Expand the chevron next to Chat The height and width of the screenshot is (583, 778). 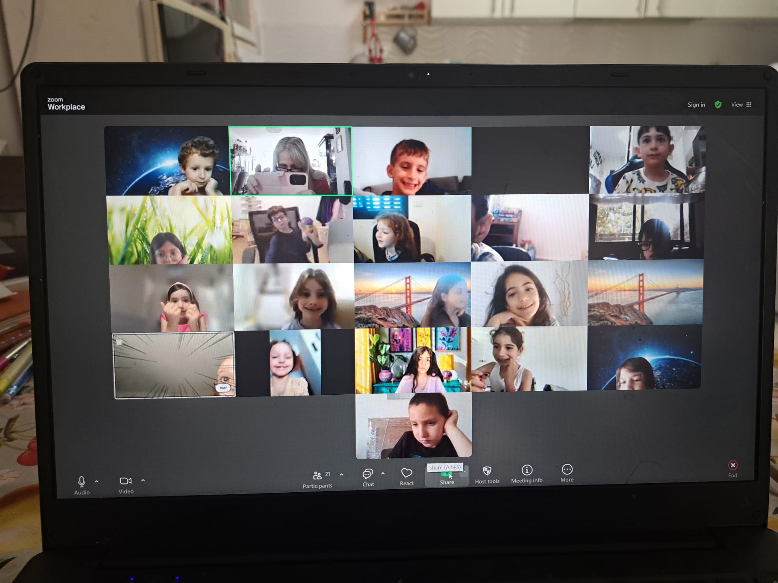tap(383, 473)
